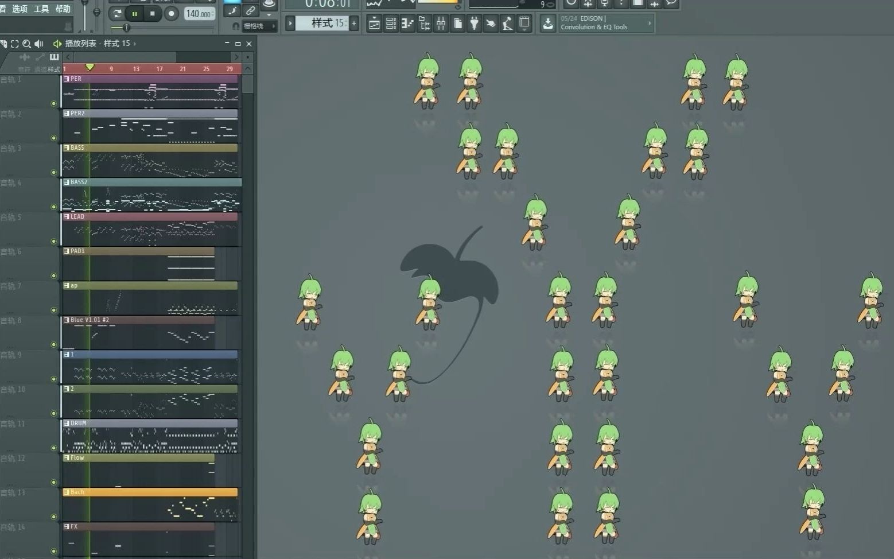Open the 帮助 menu

[63, 9]
